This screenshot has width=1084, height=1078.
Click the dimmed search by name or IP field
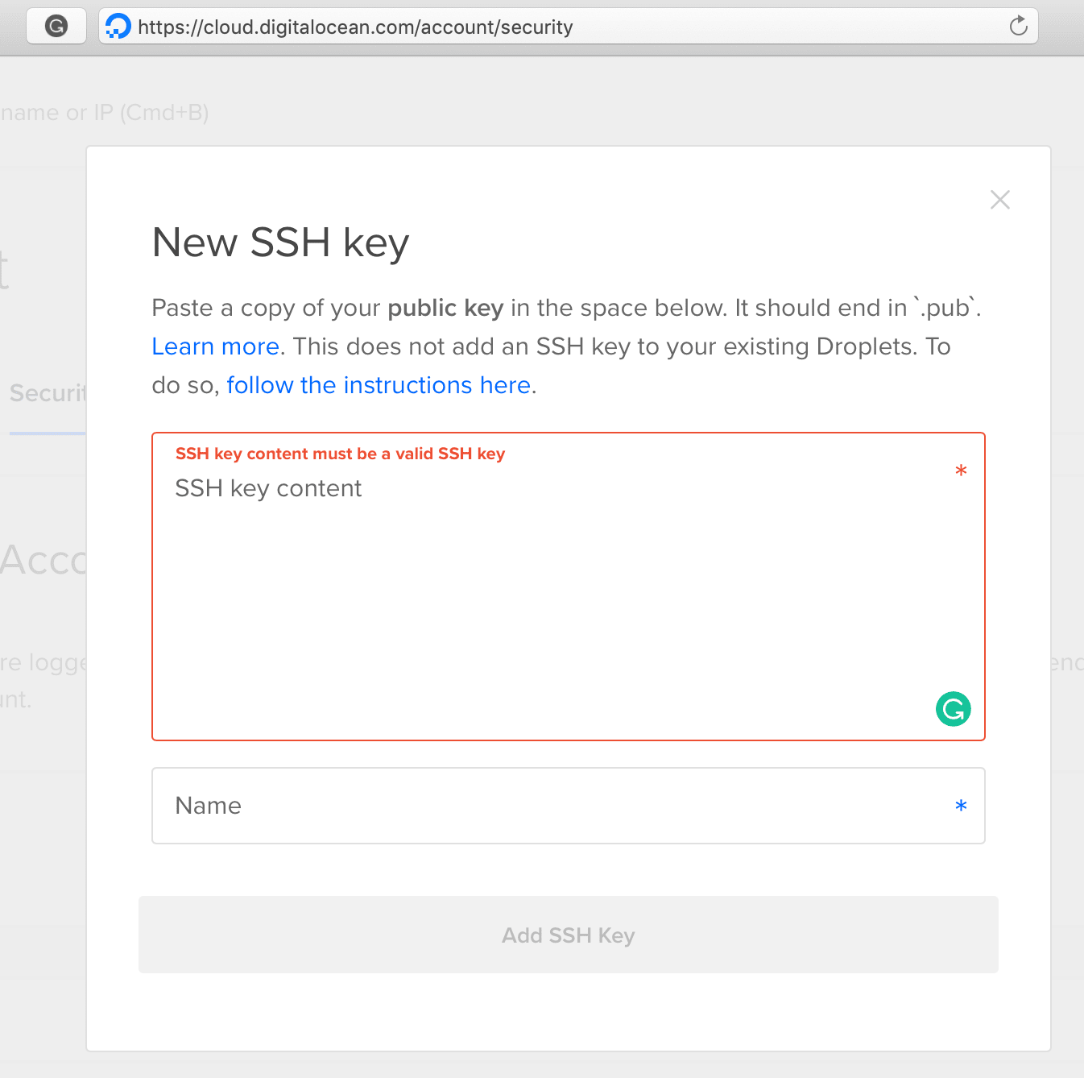point(105,113)
